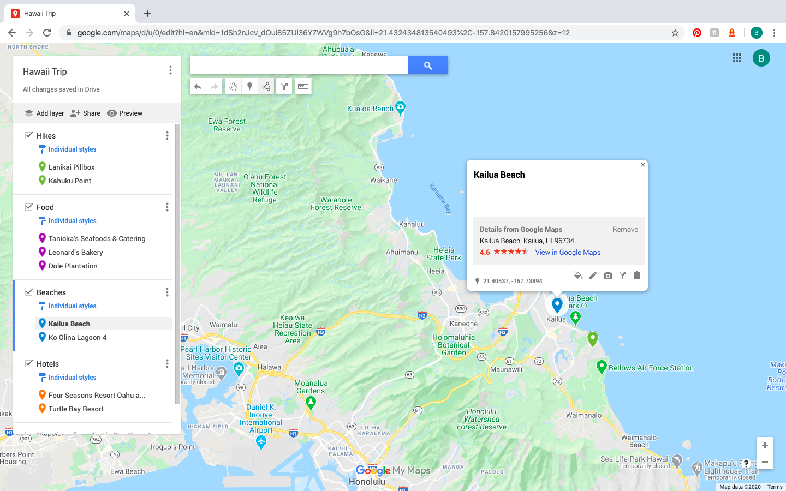
Task: Open Individual styles for the Hotels layer
Action: 67,378
